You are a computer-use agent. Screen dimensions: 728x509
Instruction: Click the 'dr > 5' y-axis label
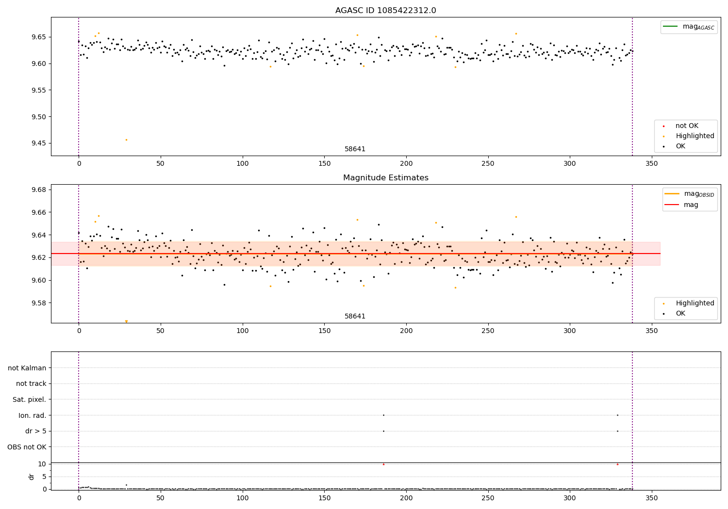(x=36, y=431)
